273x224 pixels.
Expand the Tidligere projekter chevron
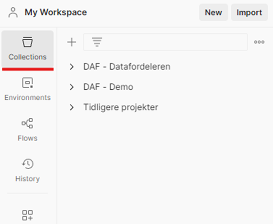(x=71, y=107)
